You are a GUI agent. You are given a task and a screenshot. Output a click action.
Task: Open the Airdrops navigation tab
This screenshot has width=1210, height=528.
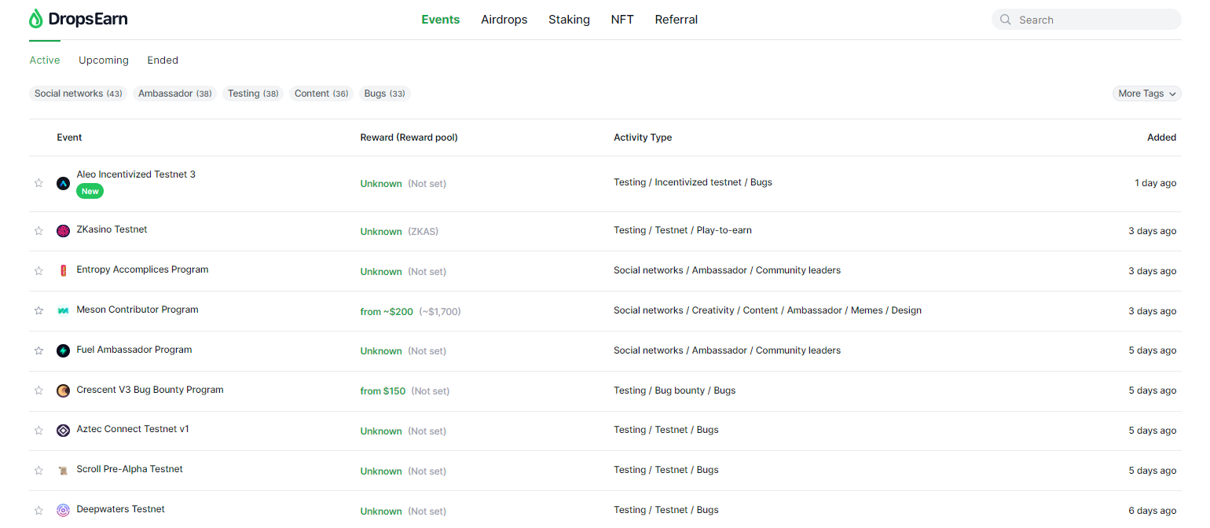(504, 20)
